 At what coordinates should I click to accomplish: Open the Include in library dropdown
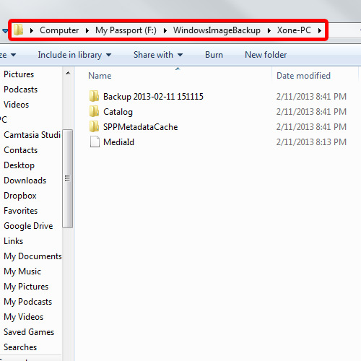pos(74,55)
